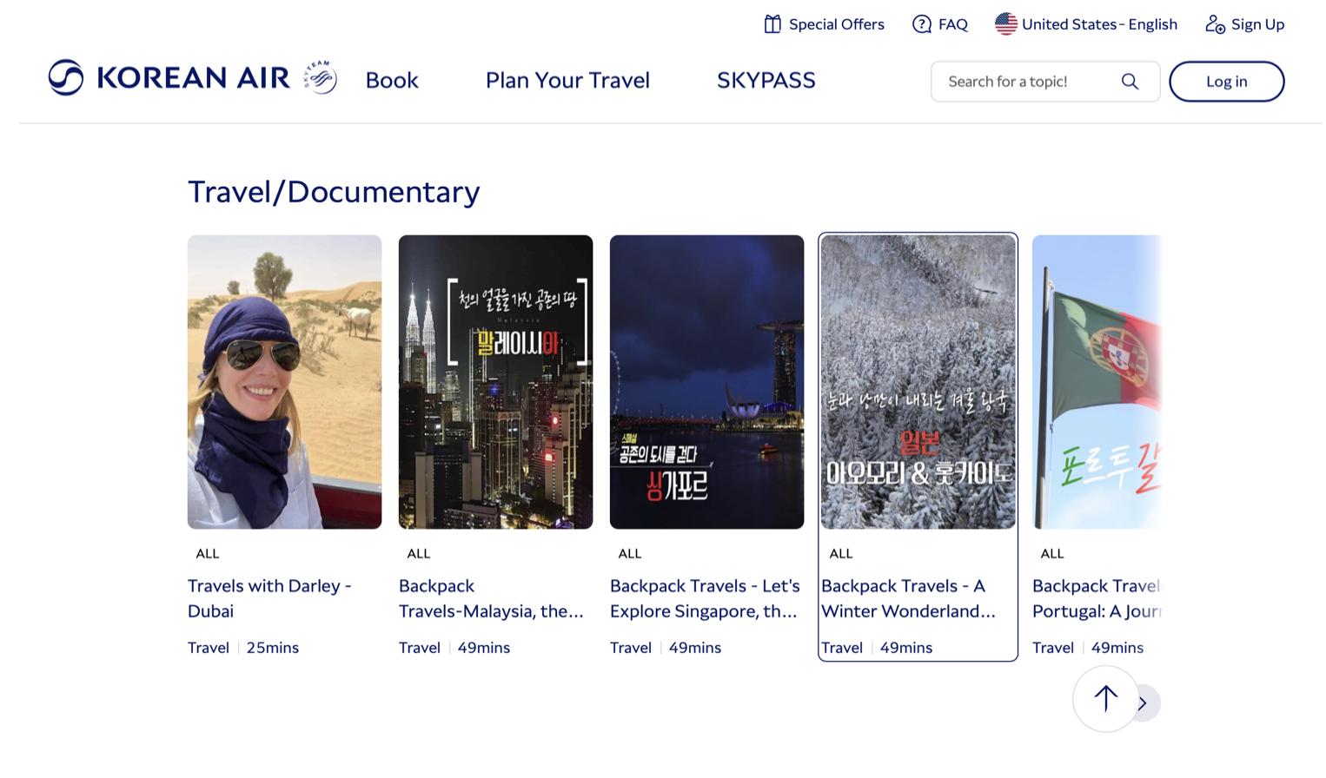Image resolution: width=1326 pixels, height=778 pixels.
Task: Select 'Travels with Darley - Dubai' title
Action: coord(269,598)
